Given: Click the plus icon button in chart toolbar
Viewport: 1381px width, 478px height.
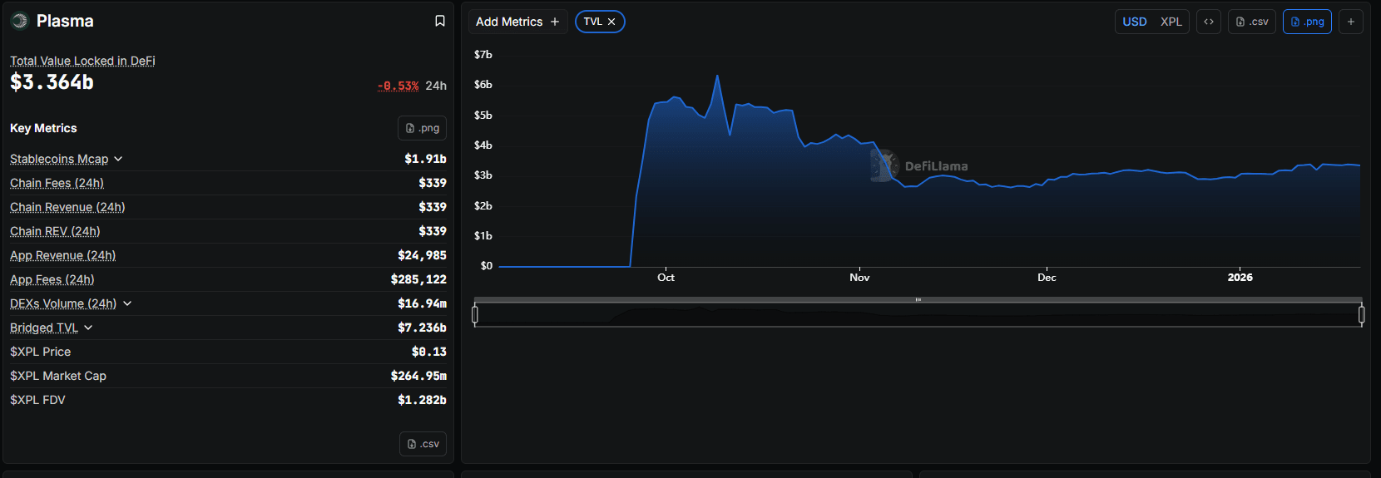Looking at the screenshot, I should coord(1351,22).
